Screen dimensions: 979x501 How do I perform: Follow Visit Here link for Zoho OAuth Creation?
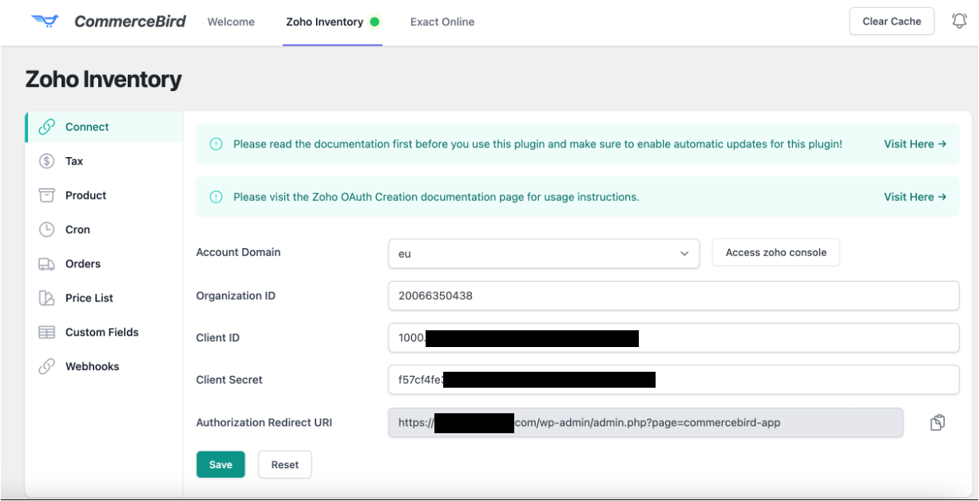coord(915,197)
